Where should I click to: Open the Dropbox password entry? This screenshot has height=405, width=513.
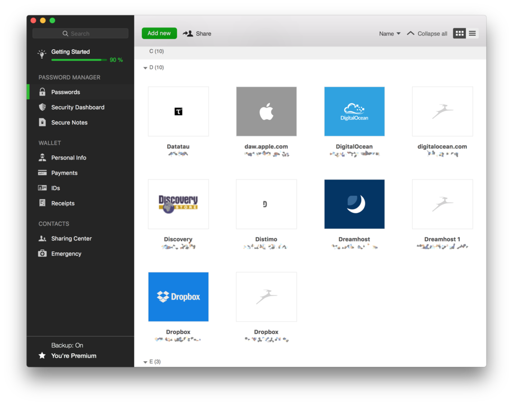coord(178,297)
